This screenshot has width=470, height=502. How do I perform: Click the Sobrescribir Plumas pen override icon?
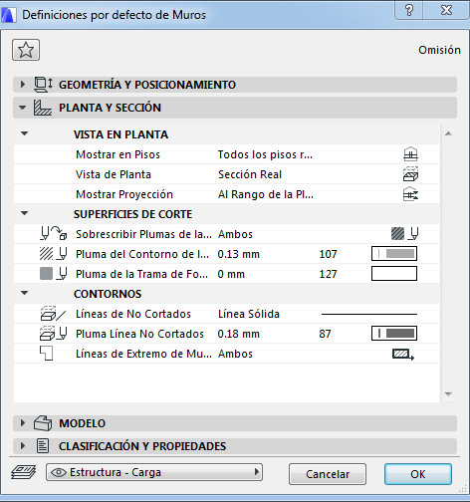[53, 233]
